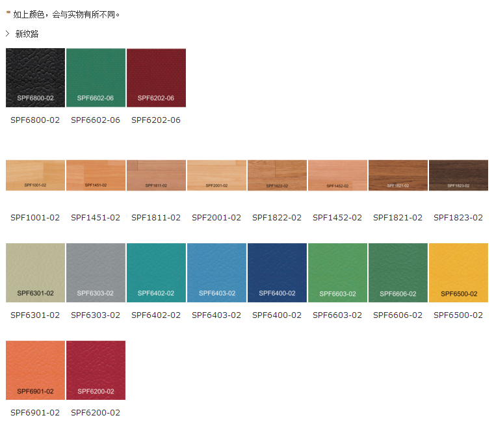494x422 pixels.
Task: Choose the beige SPF6301-02 swatch
Action: [35, 272]
